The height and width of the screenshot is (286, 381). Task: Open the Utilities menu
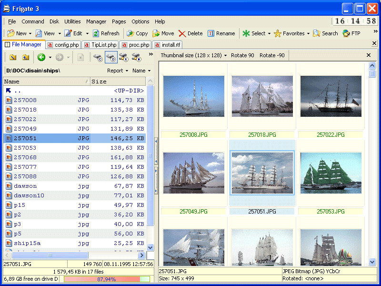tap(72, 21)
